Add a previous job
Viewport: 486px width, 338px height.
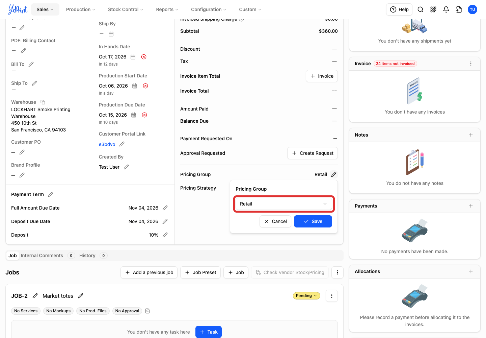[x=149, y=272]
